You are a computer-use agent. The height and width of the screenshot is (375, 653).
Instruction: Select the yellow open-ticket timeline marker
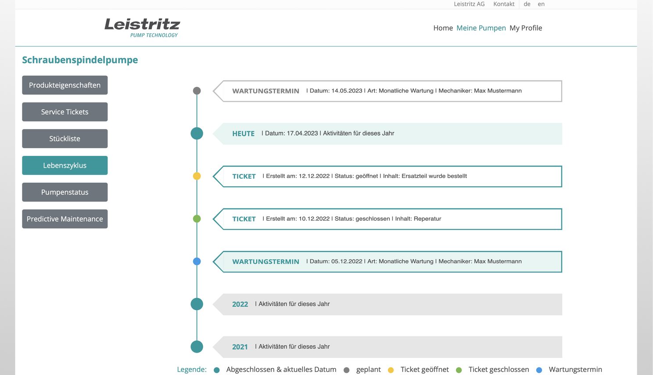pyautogui.click(x=197, y=176)
